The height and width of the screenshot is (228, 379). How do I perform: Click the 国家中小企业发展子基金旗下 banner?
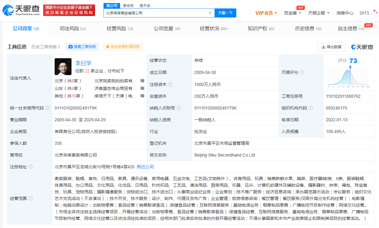(69, 10)
